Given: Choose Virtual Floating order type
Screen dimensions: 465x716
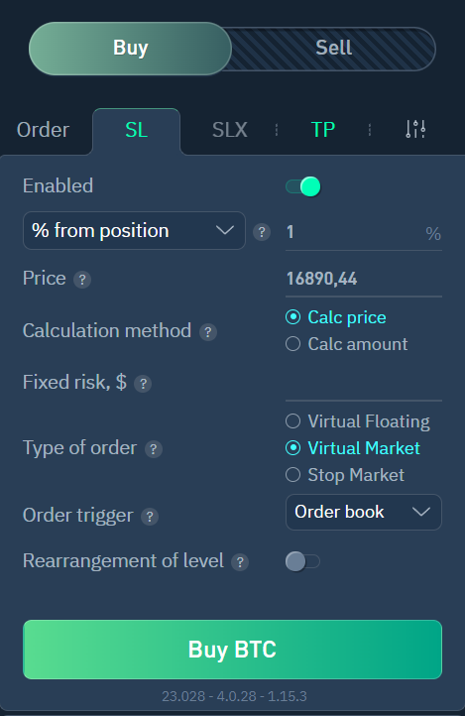Looking at the screenshot, I should click(x=357, y=421).
